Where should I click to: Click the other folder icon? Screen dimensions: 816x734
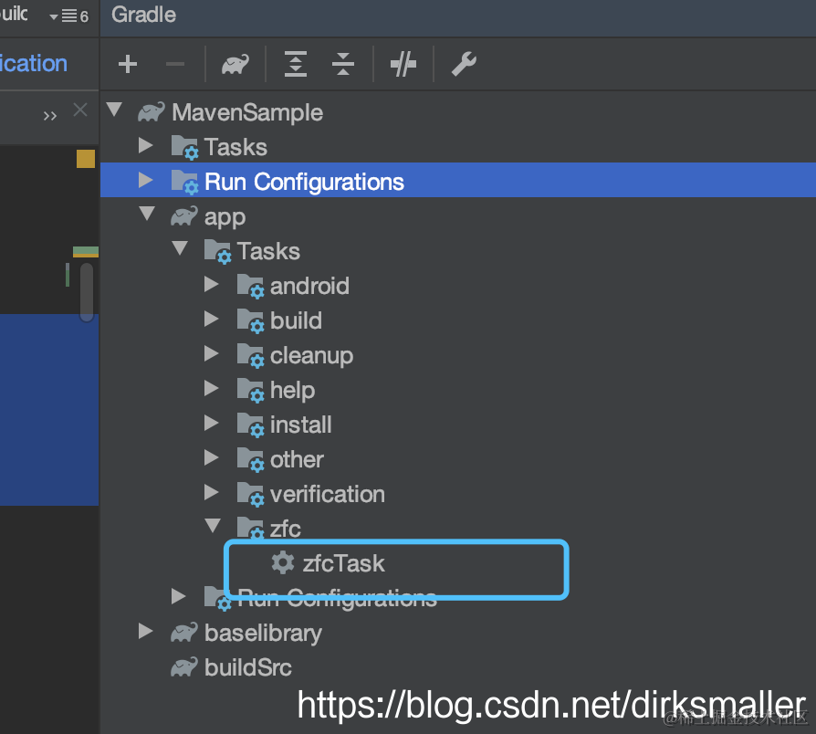pos(250,459)
